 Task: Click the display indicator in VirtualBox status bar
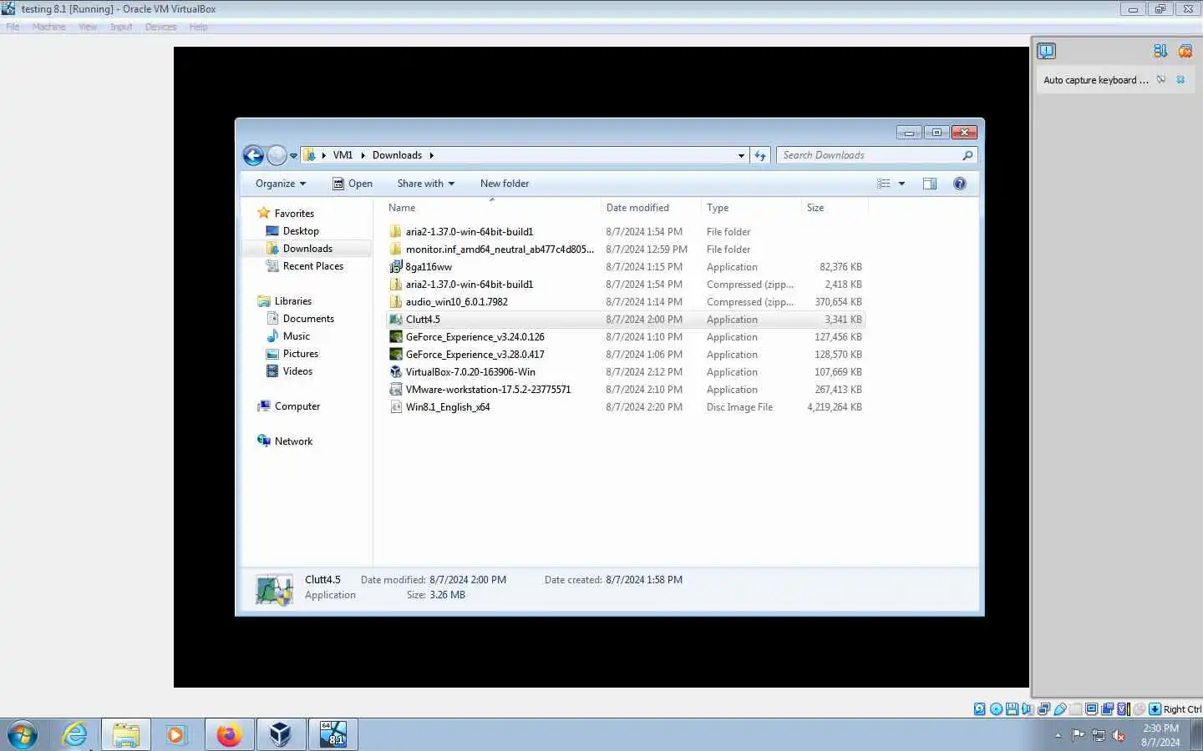click(1091, 709)
